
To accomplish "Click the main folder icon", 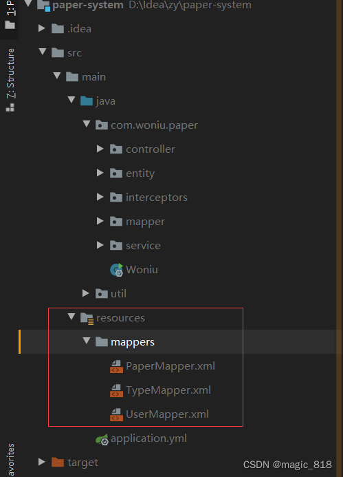I will point(72,76).
